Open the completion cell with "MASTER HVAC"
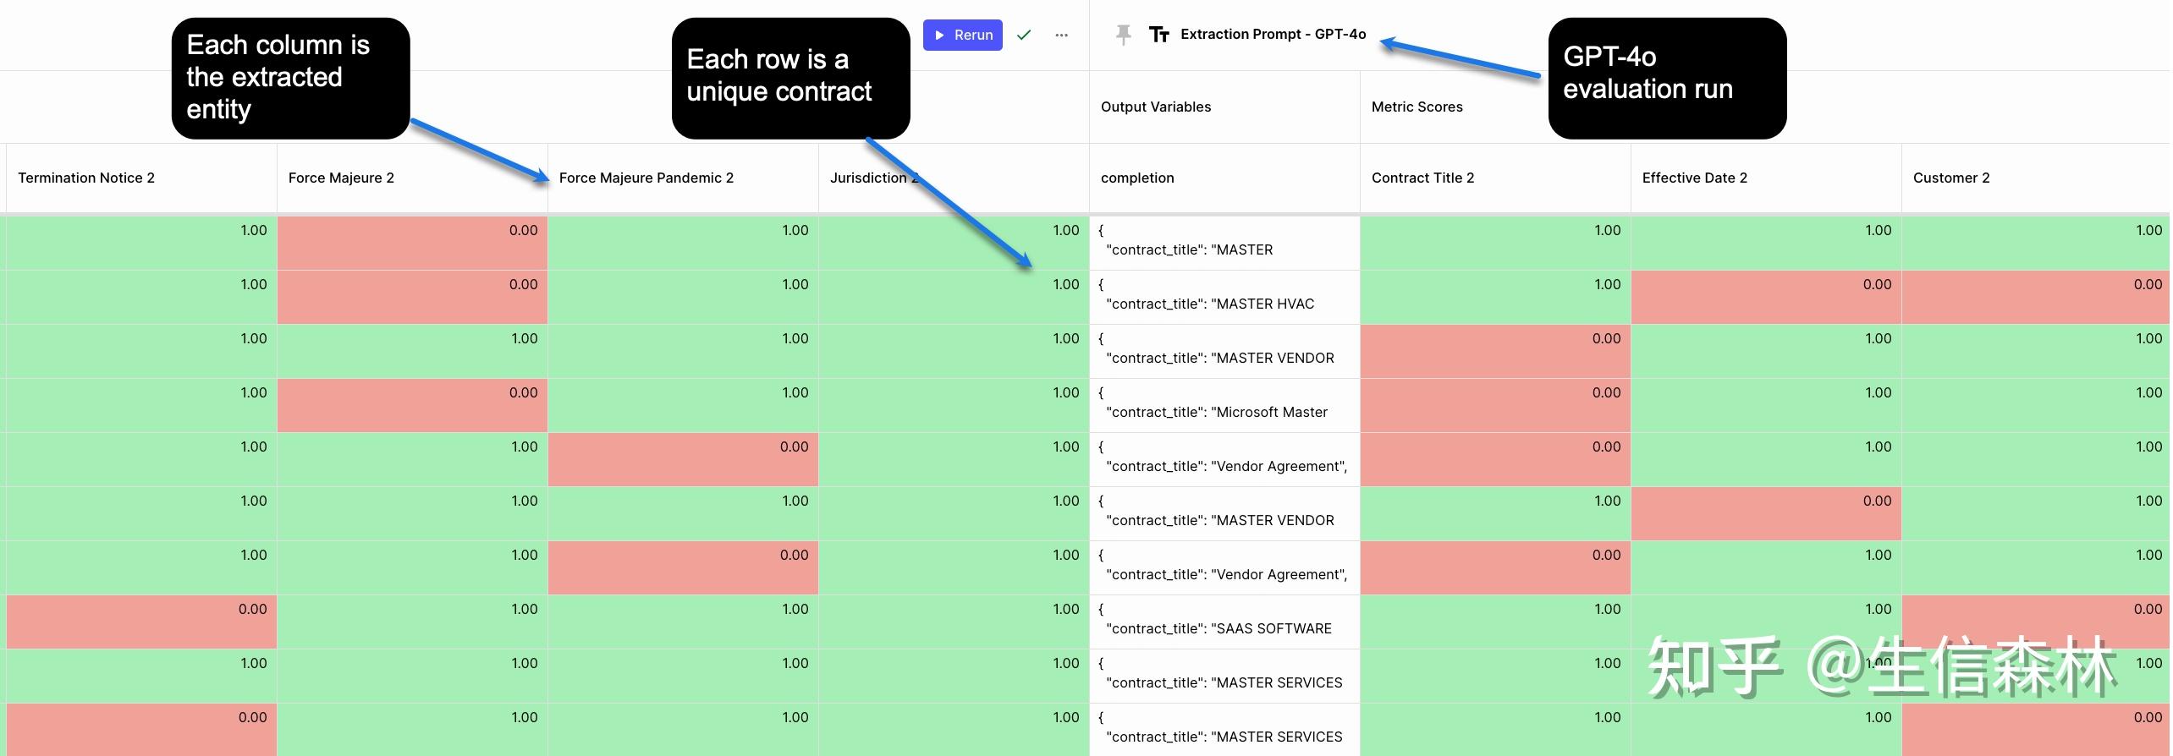The width and height of the screenshot is (2173, 756). [x=1224, y=297]
